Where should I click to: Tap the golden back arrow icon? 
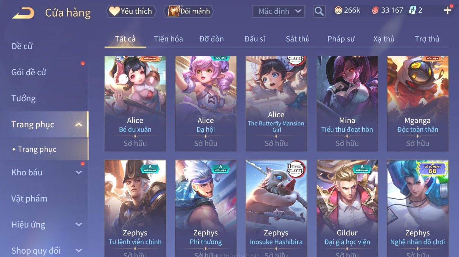(x=23, y=13)
